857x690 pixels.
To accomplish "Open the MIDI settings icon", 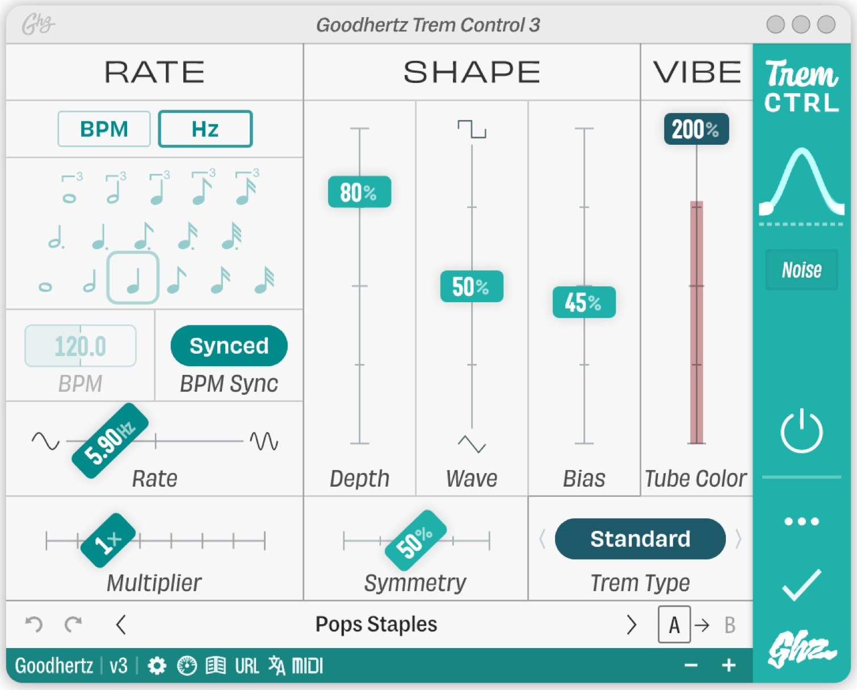I will pyautogui.click(x=307, y=666).
